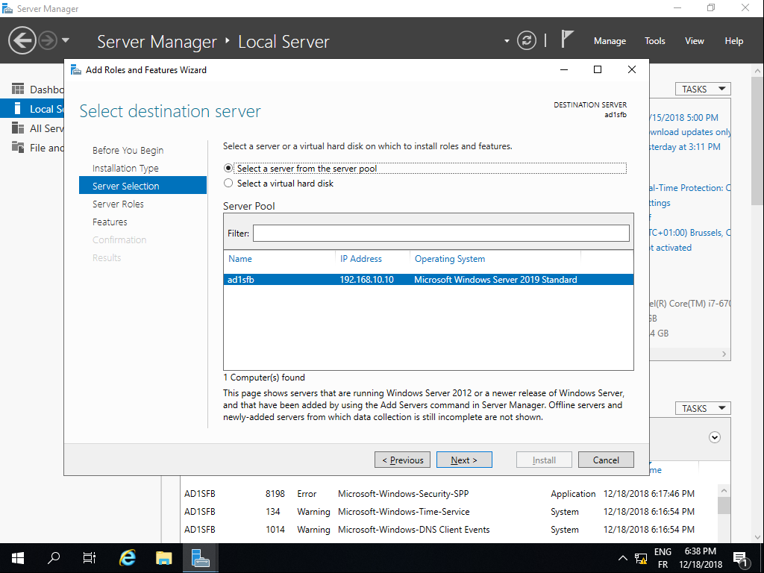This screenshot has height=573, width=764.
Task: Click the refresh icon in header
Action: [x=527, y=40]
